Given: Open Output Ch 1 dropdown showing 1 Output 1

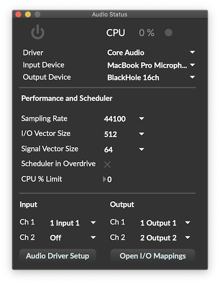Looking at the screenshot, I should coord(165,222).
